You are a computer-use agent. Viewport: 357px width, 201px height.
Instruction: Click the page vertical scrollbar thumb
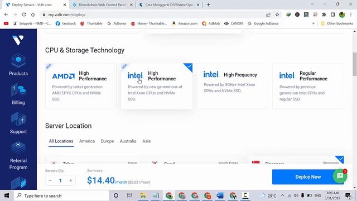(x=355, y=64)
